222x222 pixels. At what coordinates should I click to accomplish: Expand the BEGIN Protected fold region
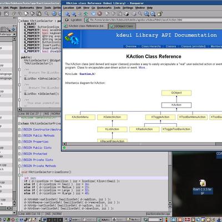point(19,154)
